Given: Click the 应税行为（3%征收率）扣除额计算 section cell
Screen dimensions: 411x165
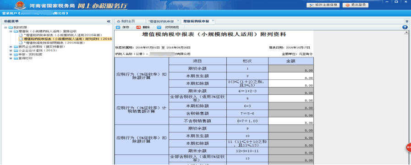Looking at the screenshot, I should [142, 76].
